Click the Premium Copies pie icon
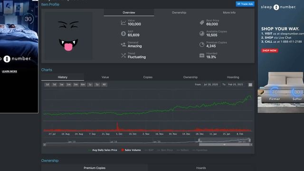304x171 pixels. [202, 45]
